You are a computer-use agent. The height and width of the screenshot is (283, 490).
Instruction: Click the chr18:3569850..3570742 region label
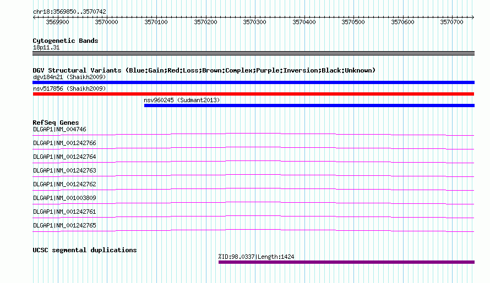[69, 12]
